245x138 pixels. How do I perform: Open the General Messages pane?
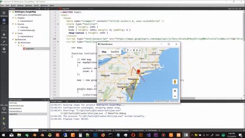(x=121, y=130)
